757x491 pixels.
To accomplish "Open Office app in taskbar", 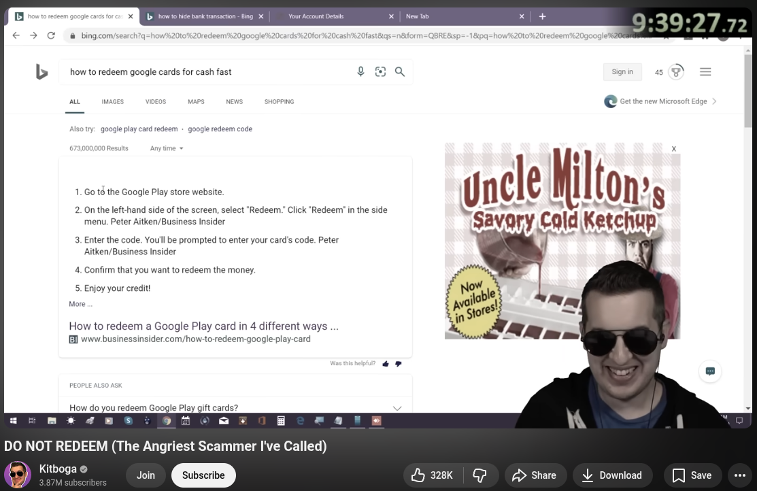I will point(262,421).
